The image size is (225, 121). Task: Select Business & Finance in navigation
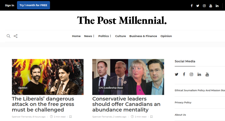[x=143, y=36]
